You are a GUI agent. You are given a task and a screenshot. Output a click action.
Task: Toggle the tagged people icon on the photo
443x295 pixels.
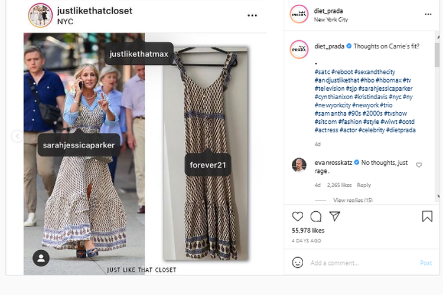tap(41, 258)
